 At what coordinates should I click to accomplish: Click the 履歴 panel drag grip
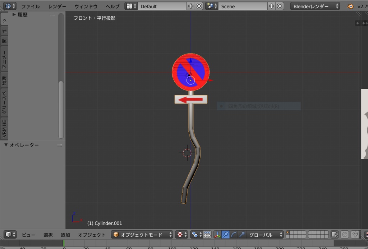(52, 14)
